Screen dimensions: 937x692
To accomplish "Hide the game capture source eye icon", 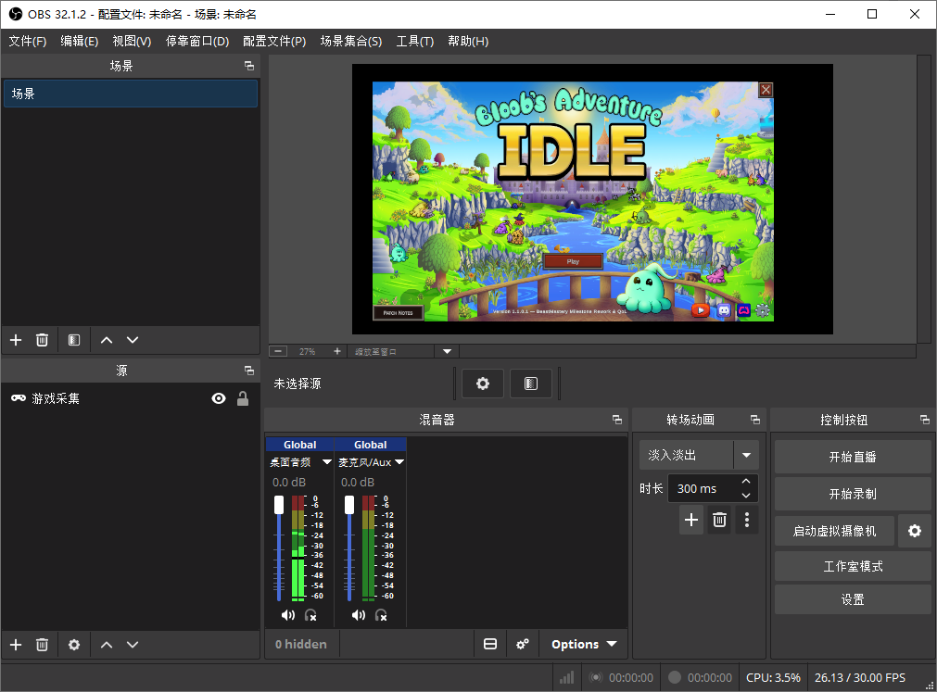I will pyautogui.click(x=219, y=398).
